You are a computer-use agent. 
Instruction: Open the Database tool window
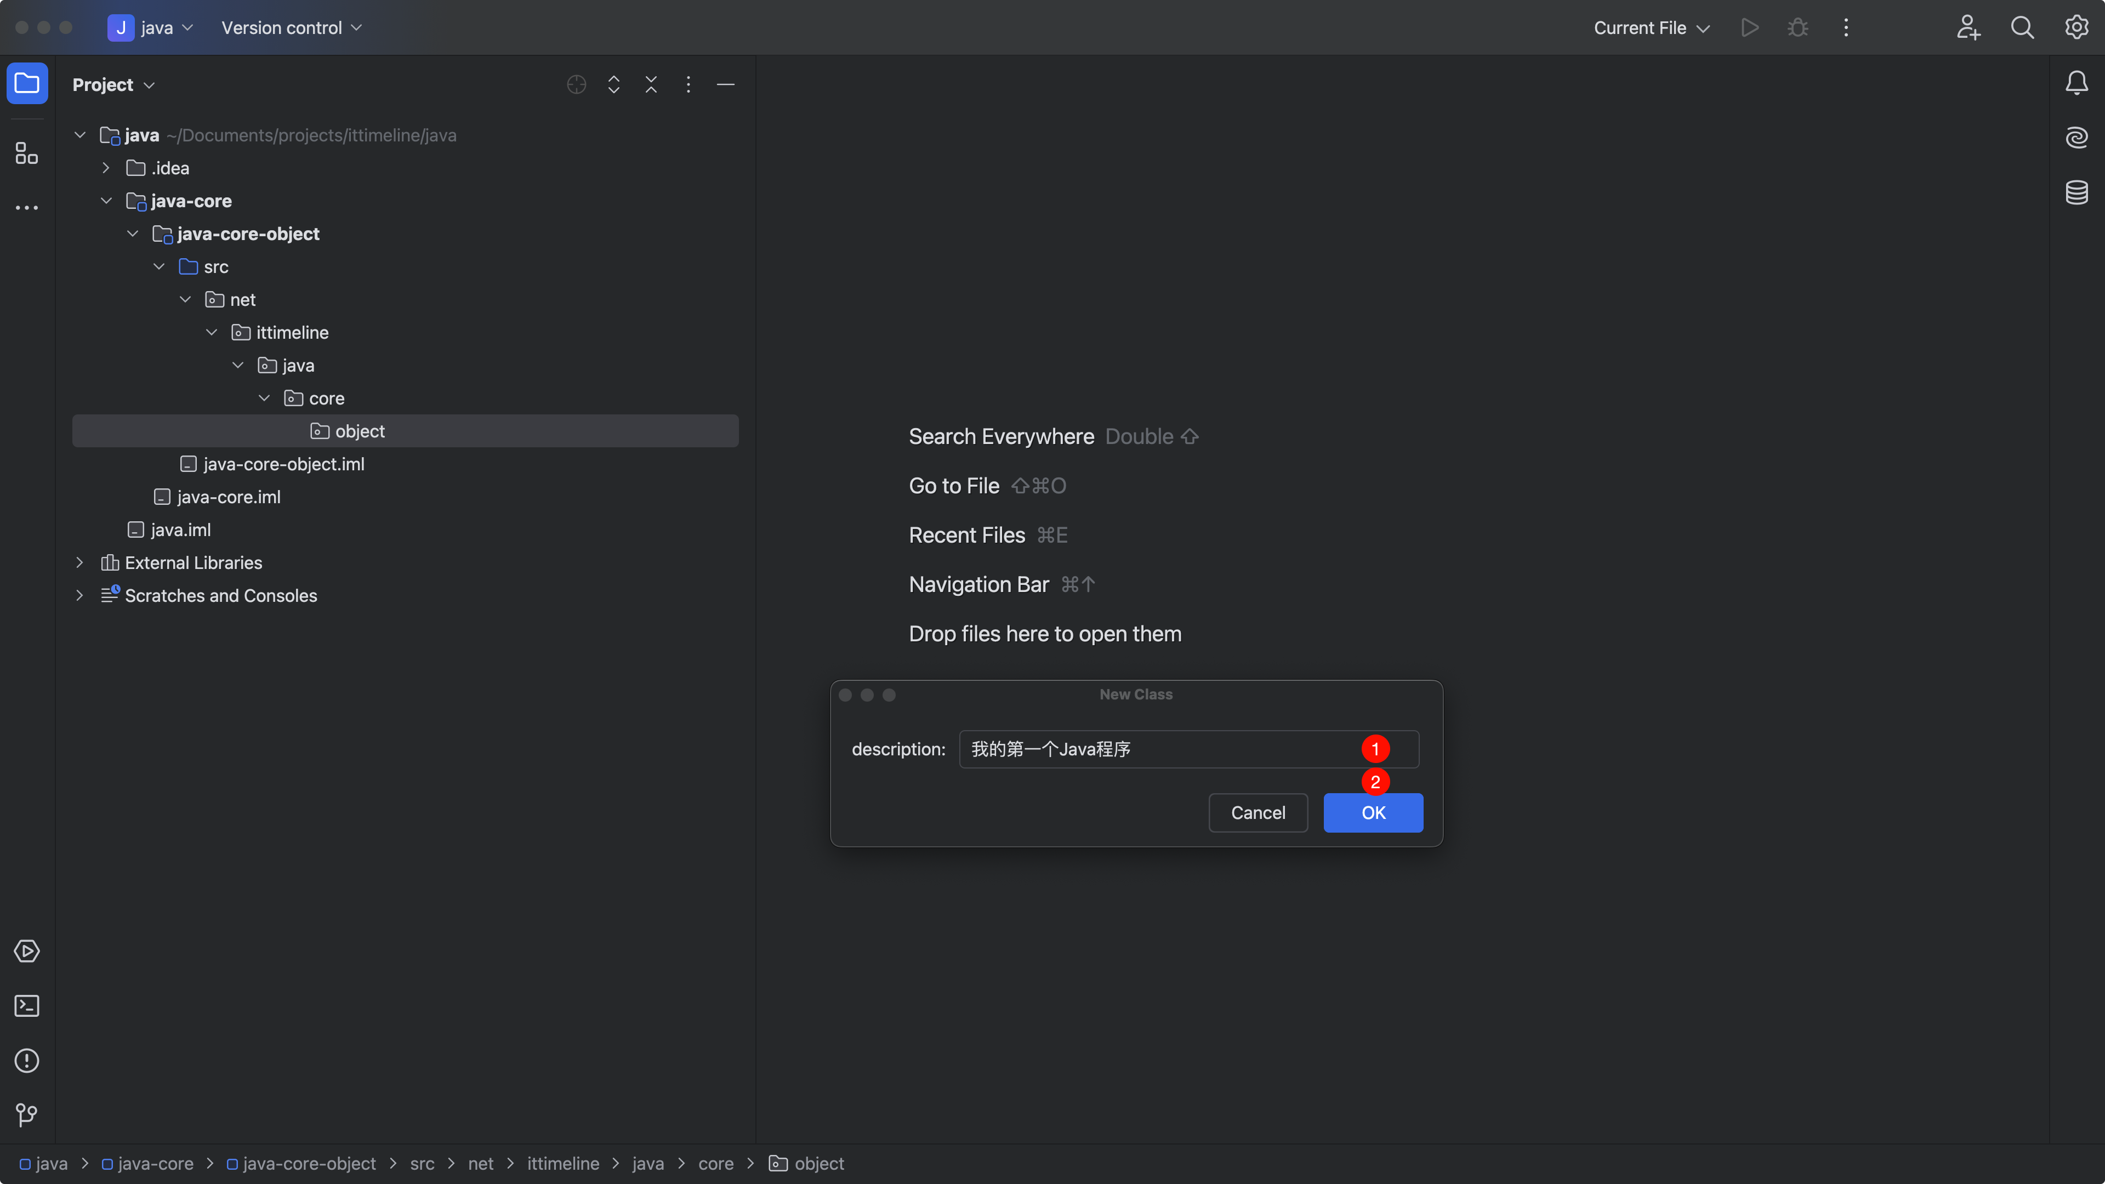pos(2076,192)
